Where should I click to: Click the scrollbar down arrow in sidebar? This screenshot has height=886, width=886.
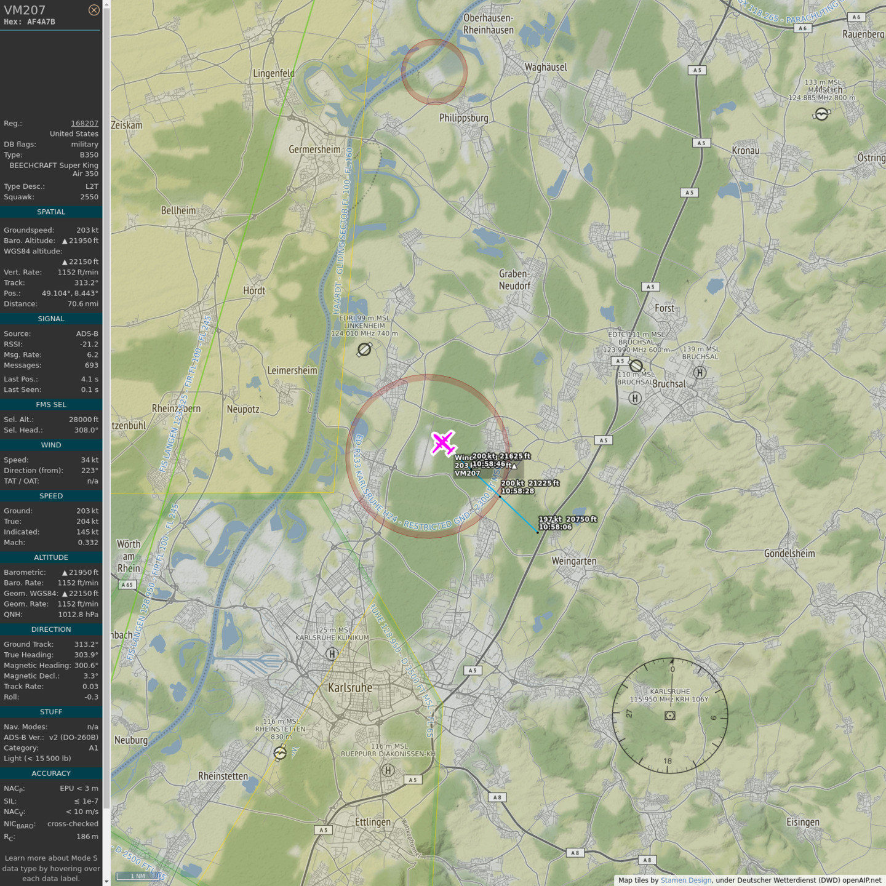pos(106,881)
